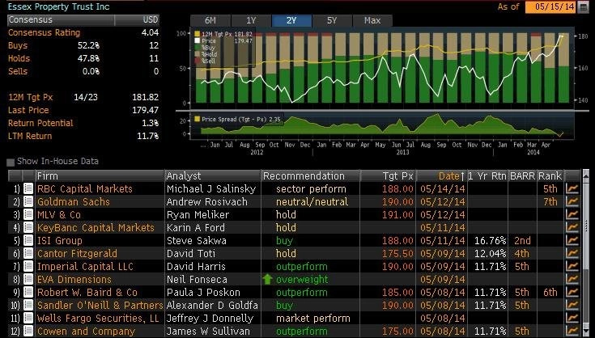The width and height of the screenshot is (595, 338).
Task: Click 12M Tgt Px yellow legend swatch
Action: tap(198, 34)
